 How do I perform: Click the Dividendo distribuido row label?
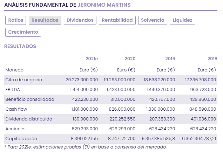[29, 119]
